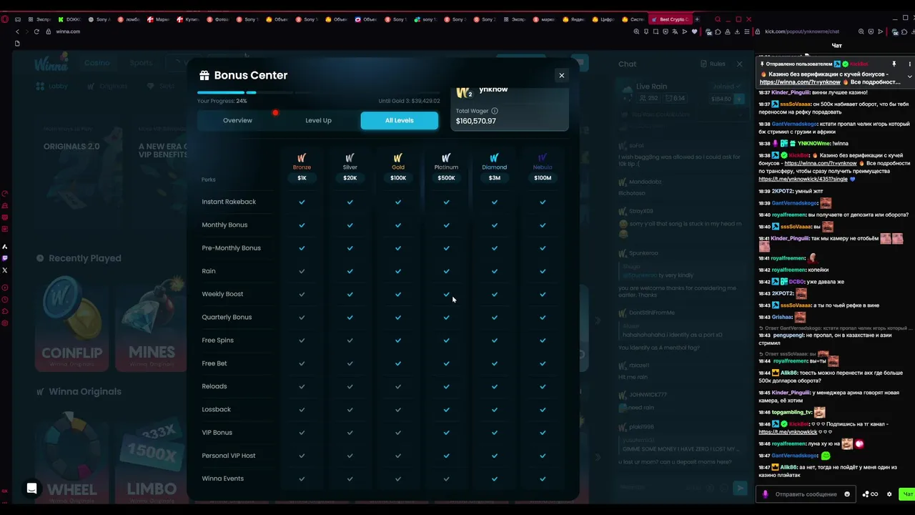Click Bronze checkmark in VIP Bonus row
This screenshot has width=915, height=515.
[x=302, y=433]
